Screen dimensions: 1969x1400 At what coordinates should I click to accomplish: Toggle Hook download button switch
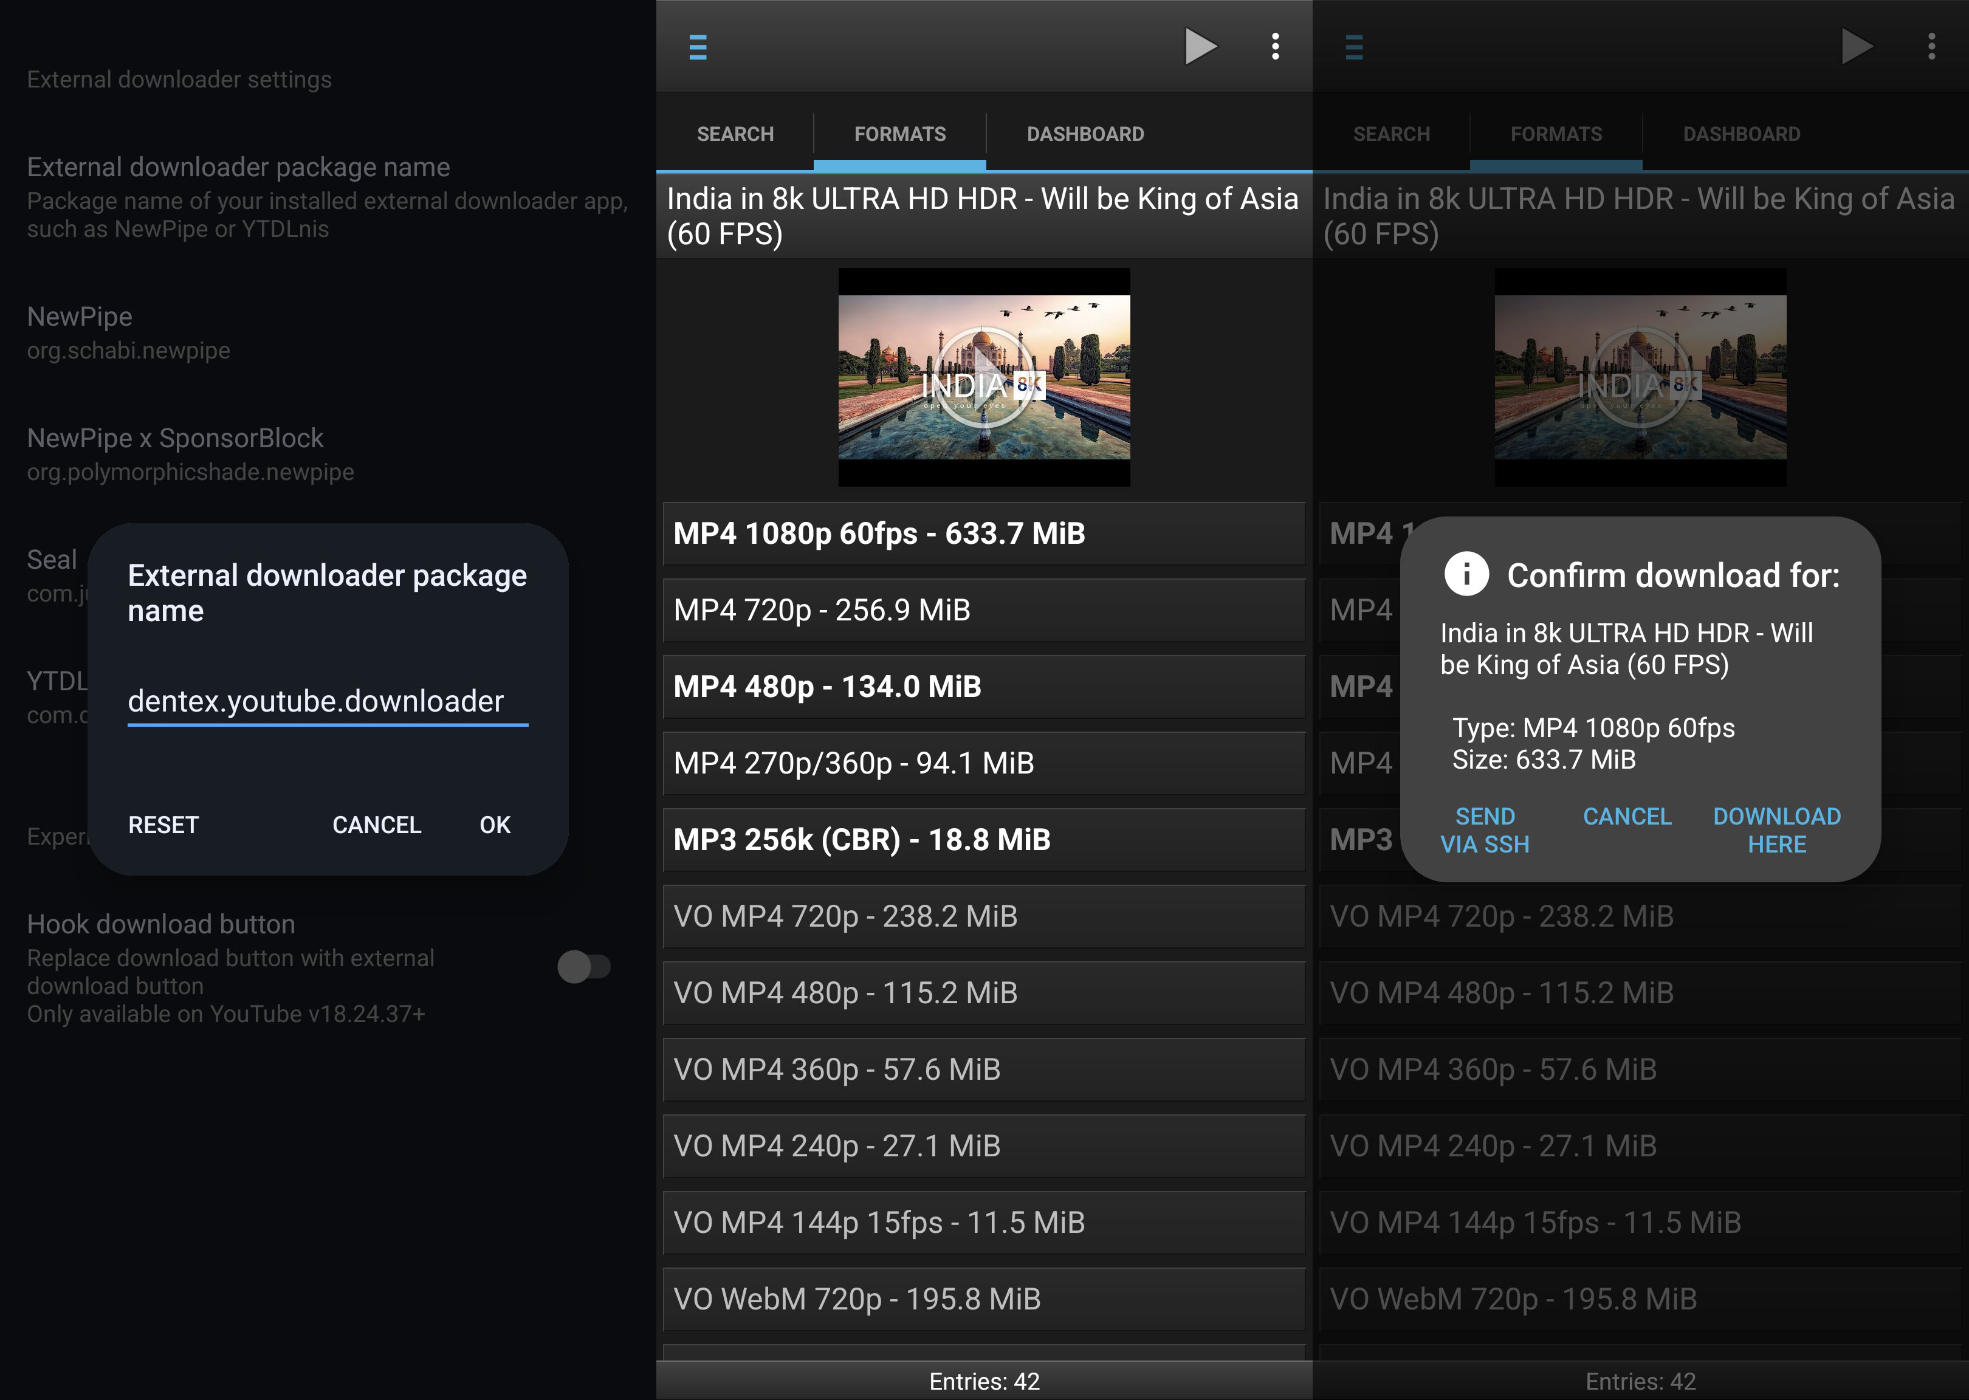coord(583,966)
